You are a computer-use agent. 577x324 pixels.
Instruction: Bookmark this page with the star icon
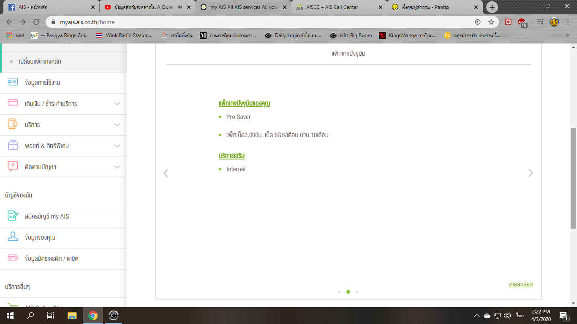[x=491, y=22]
